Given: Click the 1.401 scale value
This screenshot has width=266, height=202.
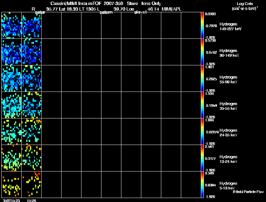Looking at the screenshot, I should point(209,67).
